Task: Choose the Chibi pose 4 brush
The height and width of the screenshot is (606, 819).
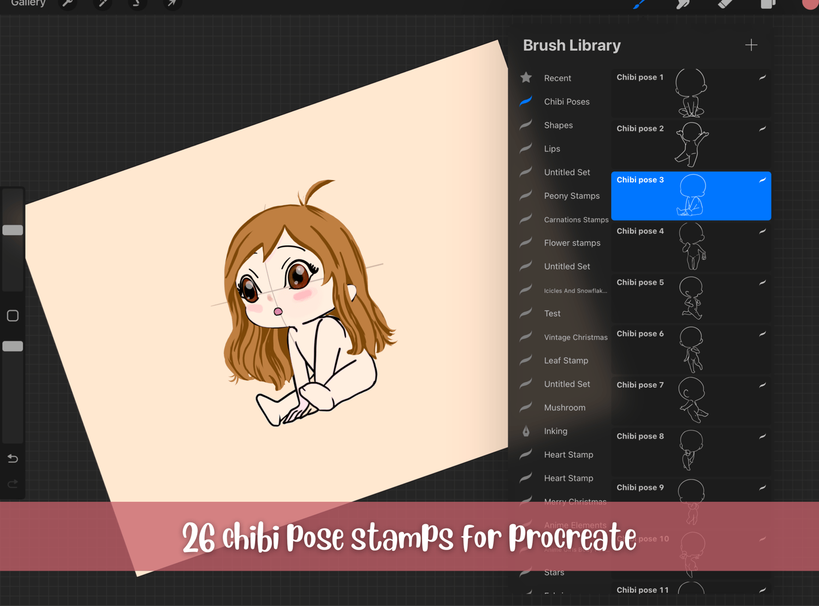Action: point(691,247)
